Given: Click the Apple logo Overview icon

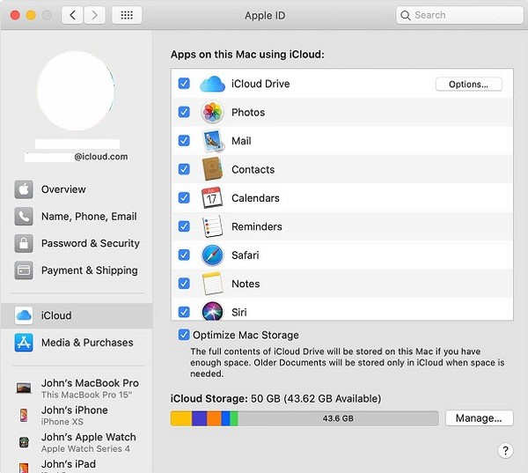Looking at the screenshot, I should tap(24, 189).
